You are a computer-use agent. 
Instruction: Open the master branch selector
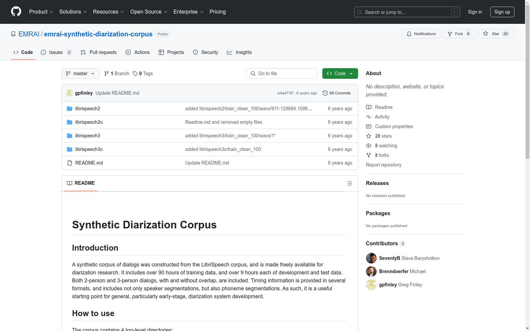(80, 73)
